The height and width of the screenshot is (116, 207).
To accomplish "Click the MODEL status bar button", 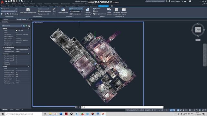I will 148,110.
